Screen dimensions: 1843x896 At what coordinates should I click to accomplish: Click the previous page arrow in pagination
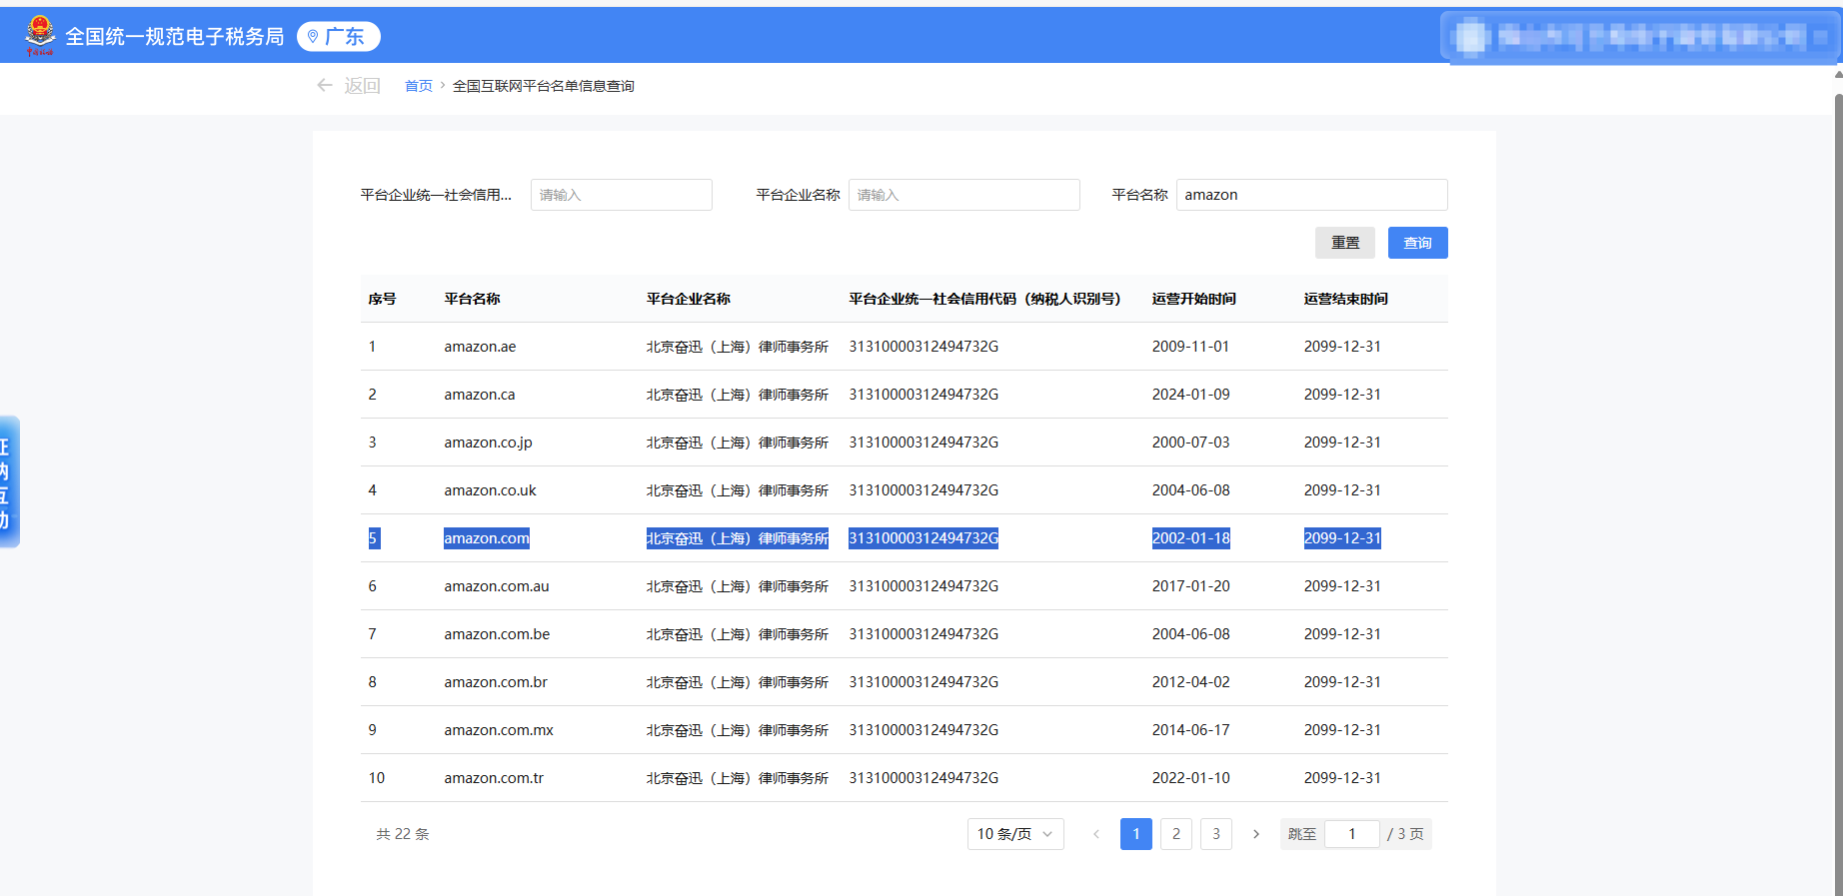click(x=1096, y=834)
